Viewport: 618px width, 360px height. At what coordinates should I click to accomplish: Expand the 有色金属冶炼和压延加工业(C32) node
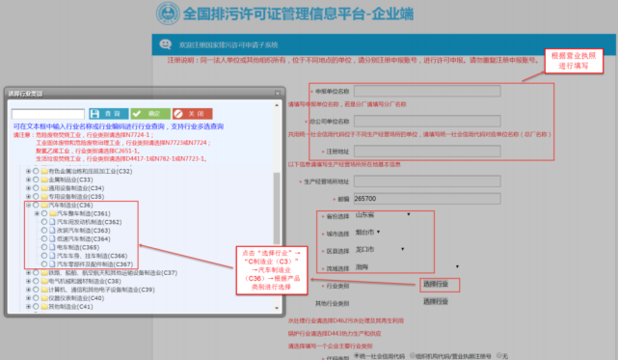28,172
